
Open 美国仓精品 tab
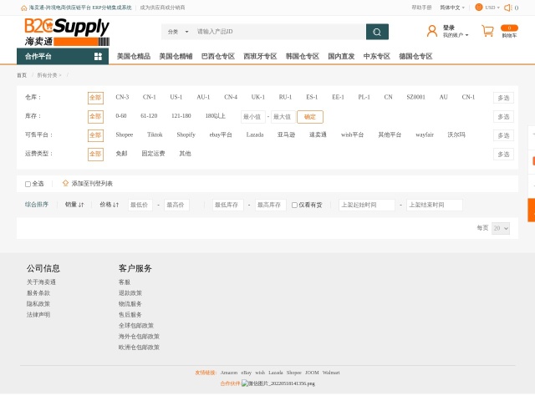pos(134,56)
